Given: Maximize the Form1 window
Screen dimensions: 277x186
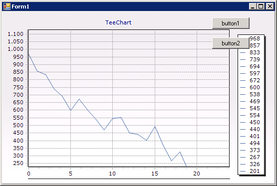Looking at the screenshot, I should pos(261,6).
